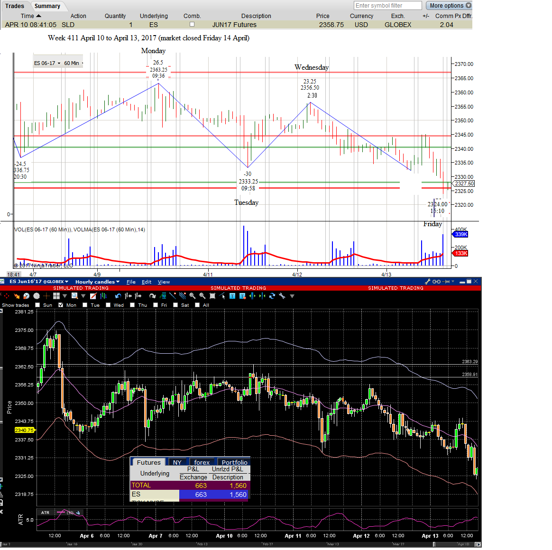552x550 pixels.
Task: Open the File menu
Action: click(x=131, y=282)
